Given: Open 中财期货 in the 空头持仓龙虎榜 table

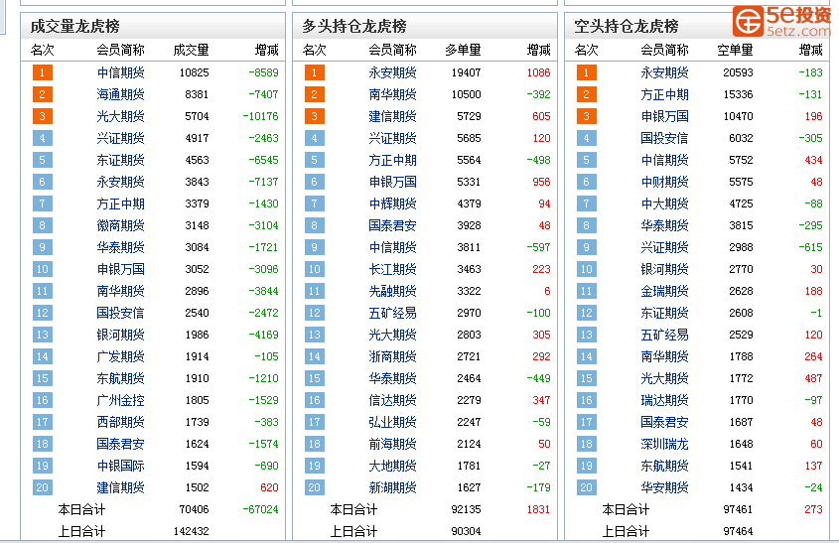Looking at the screenshot, I should (664, 182).
